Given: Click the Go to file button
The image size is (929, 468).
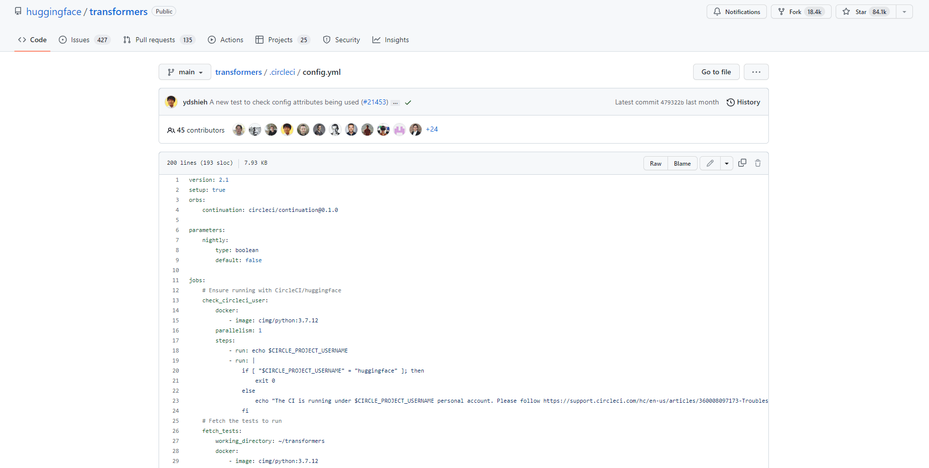Looking at the screenshot, I should tap(716, 72).
